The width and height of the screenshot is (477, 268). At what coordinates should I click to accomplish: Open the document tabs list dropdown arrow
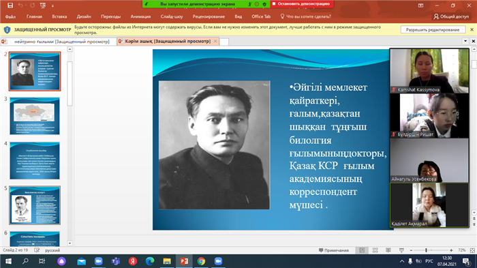(465, 41)
